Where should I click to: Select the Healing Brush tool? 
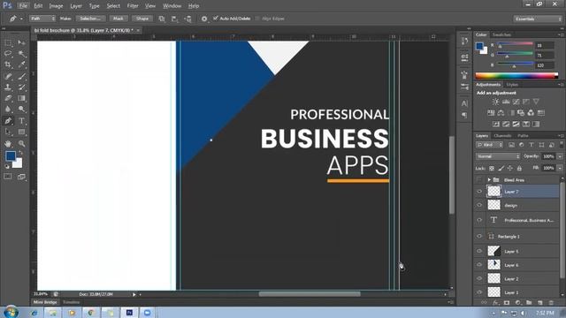click(x=8, y=76)
